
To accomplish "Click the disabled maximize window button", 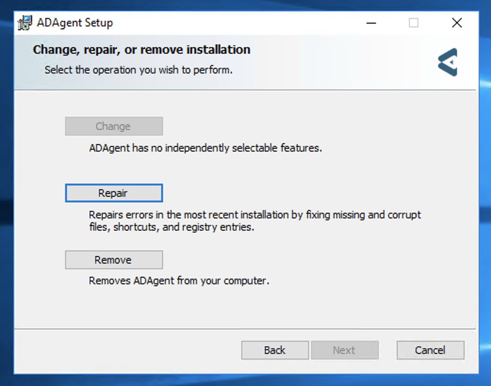I will coord(414,23).
